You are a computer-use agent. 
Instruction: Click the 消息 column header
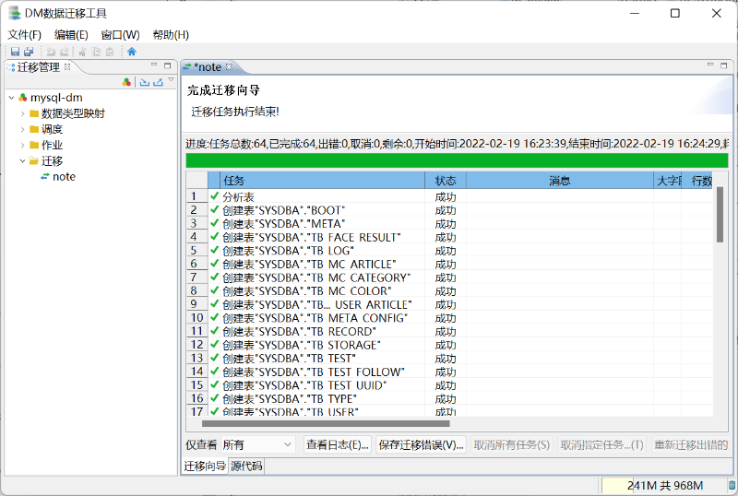click(x=560, y=180)
